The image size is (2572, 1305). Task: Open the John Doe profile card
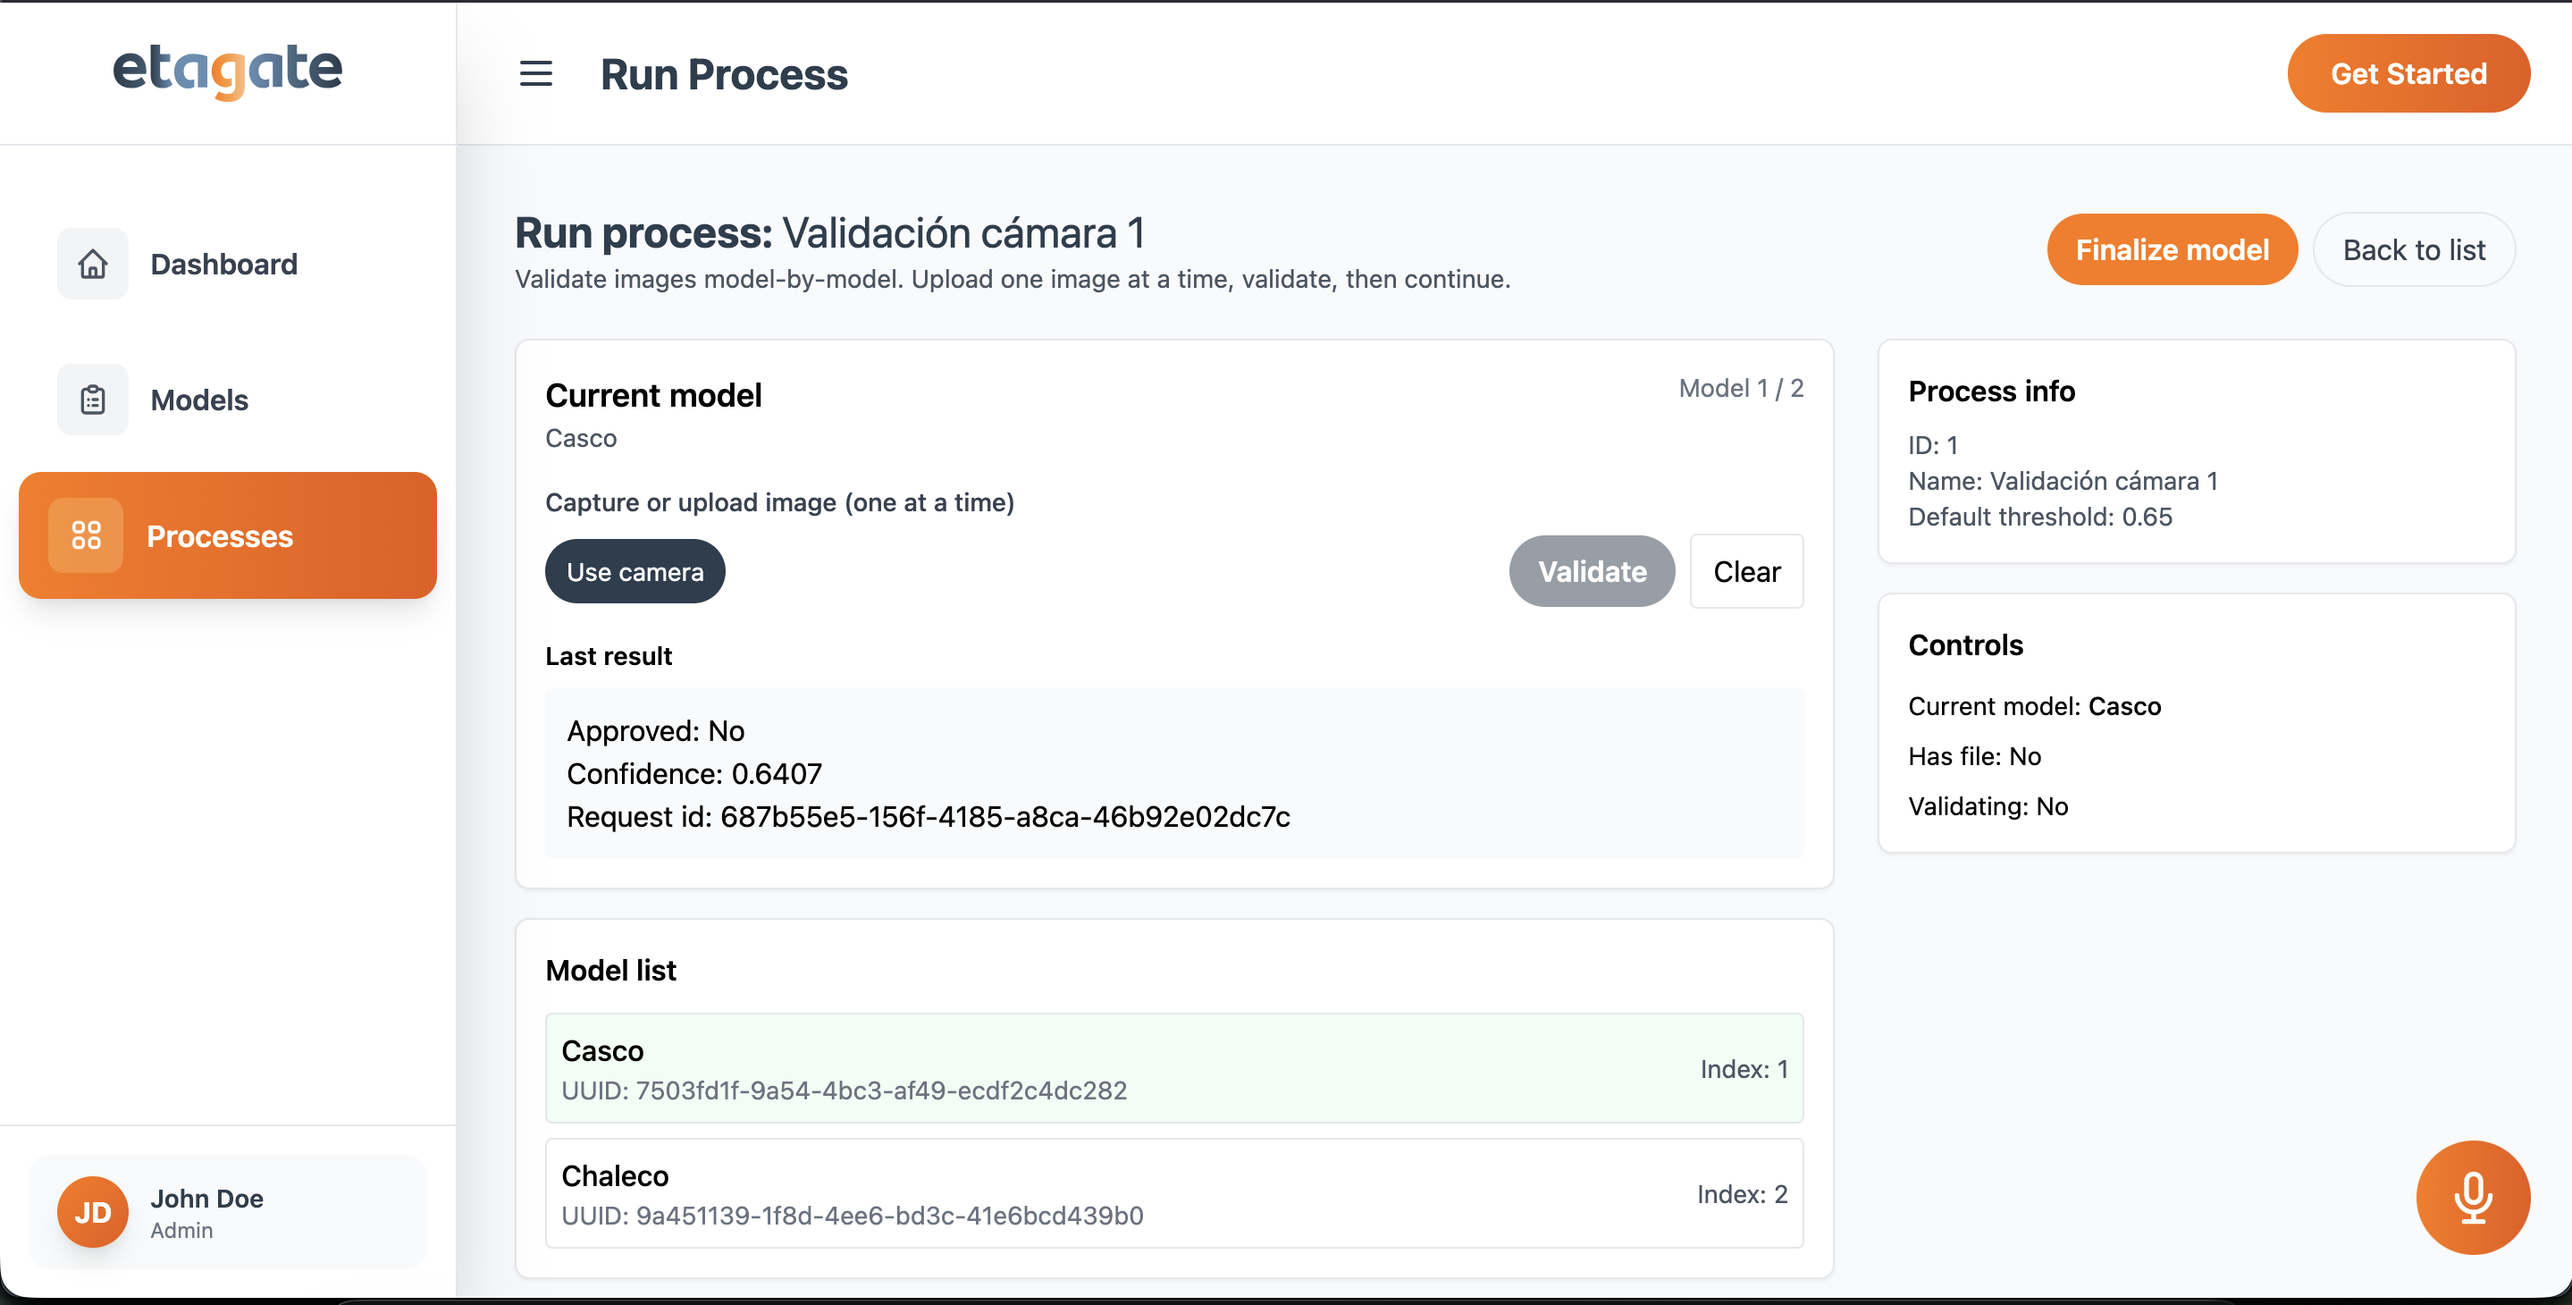pos(228,1212)
